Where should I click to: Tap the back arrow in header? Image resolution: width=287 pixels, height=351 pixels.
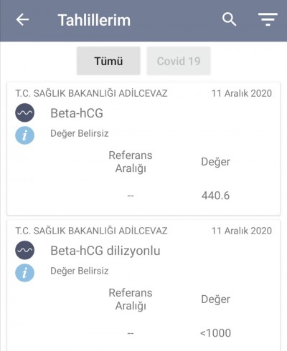click(x=22, y=19)
